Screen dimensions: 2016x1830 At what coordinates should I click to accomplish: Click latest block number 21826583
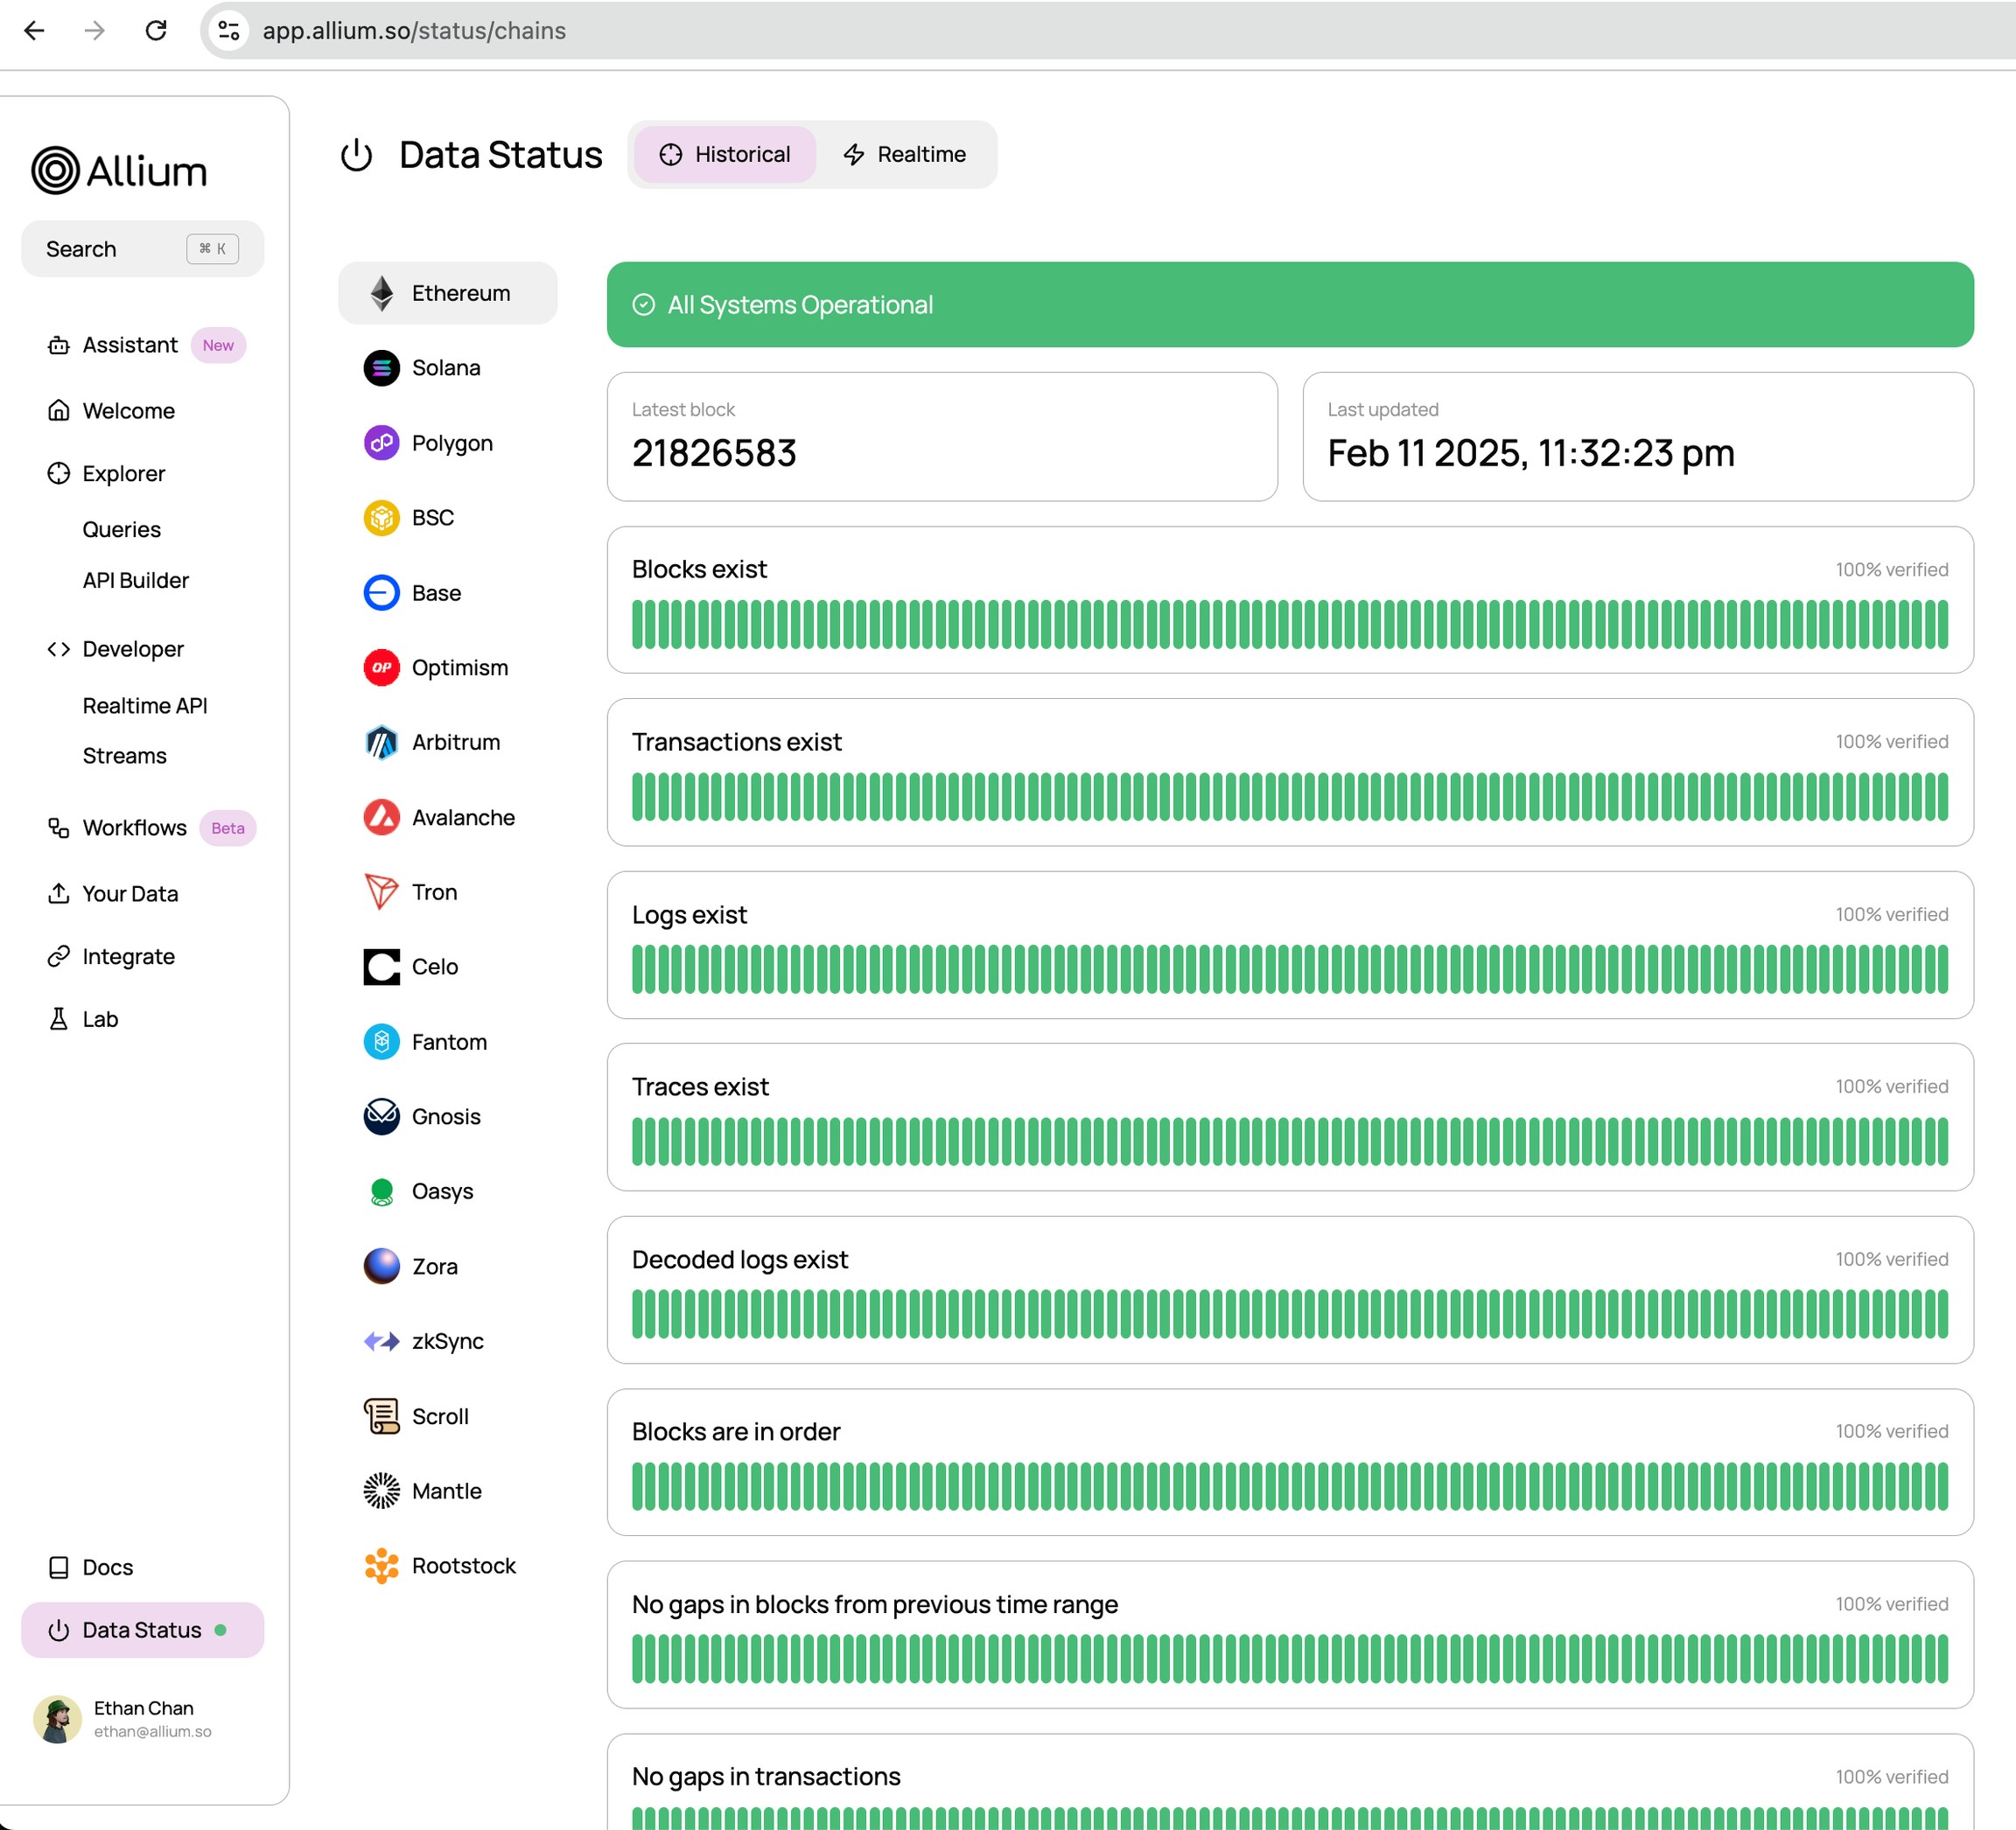714,454
